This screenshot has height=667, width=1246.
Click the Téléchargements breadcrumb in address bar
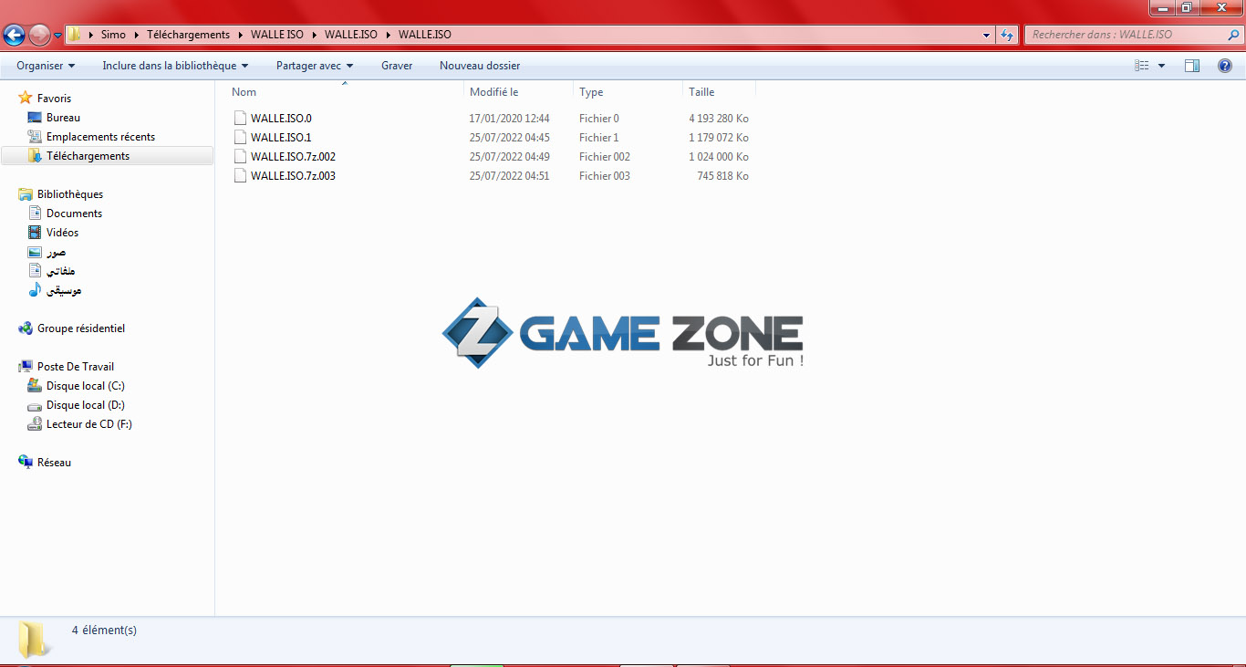[188, 35]
